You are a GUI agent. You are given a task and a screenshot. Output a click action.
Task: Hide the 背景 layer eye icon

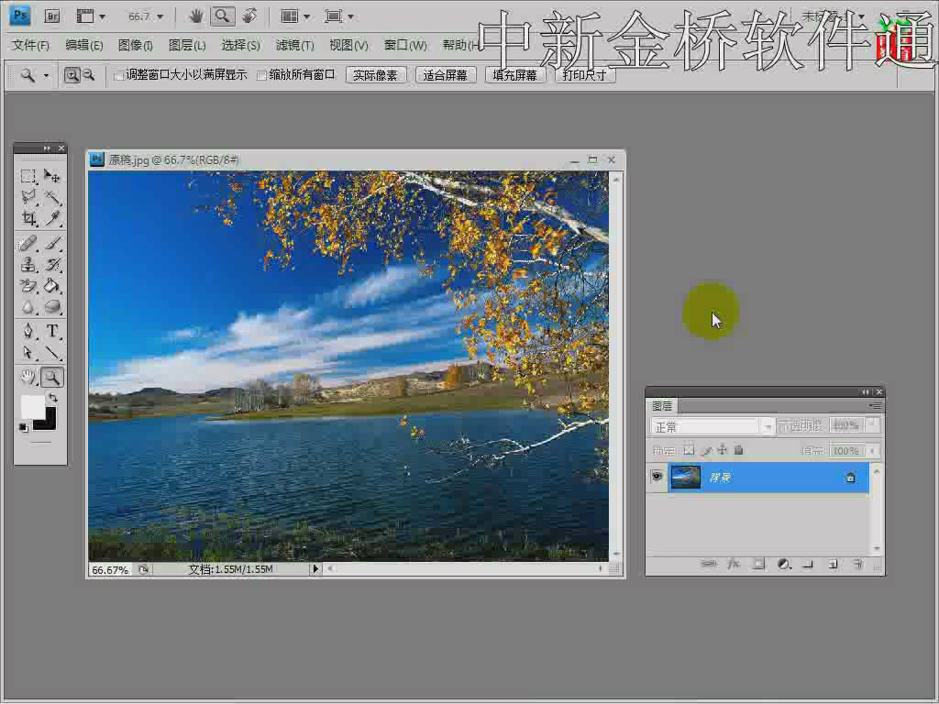pos(657,477)
